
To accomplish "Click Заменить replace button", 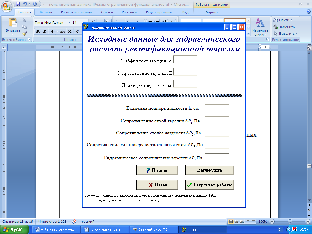I will [x=284, y=27].
